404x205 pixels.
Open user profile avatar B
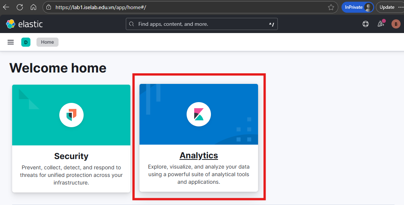[x=396, y=24]
